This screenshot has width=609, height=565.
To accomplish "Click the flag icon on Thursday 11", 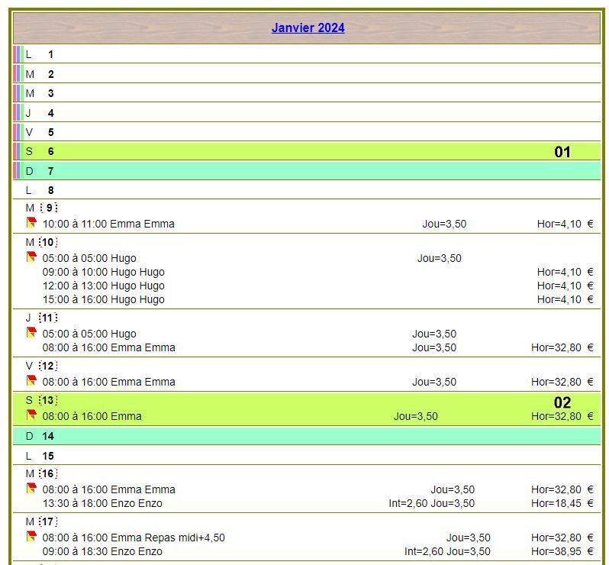I will pos(31,333).
